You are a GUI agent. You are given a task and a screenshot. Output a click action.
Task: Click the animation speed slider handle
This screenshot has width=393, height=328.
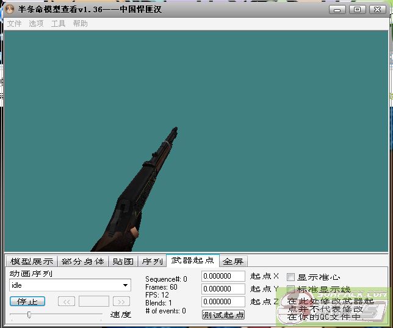(29, 315)
